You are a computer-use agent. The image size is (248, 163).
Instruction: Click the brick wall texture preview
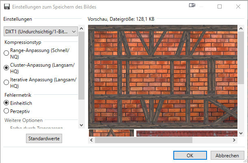point(163,77)
